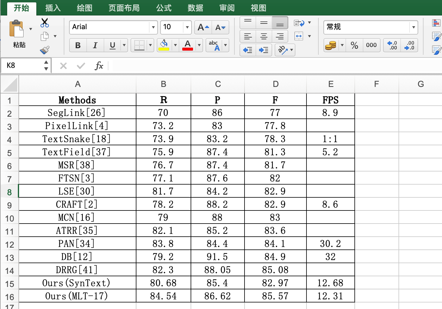
Task: Align text to bottom
Action: click(x=280, y=23)
